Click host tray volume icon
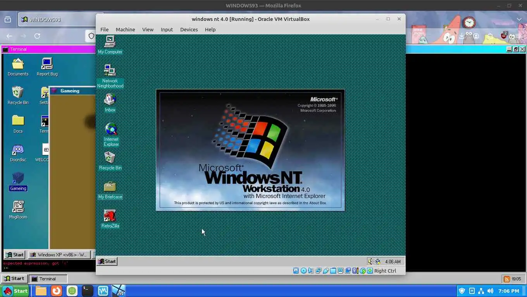Image resolution: width=527 pixels, height=297 pixels. click(x=490, y=291)
